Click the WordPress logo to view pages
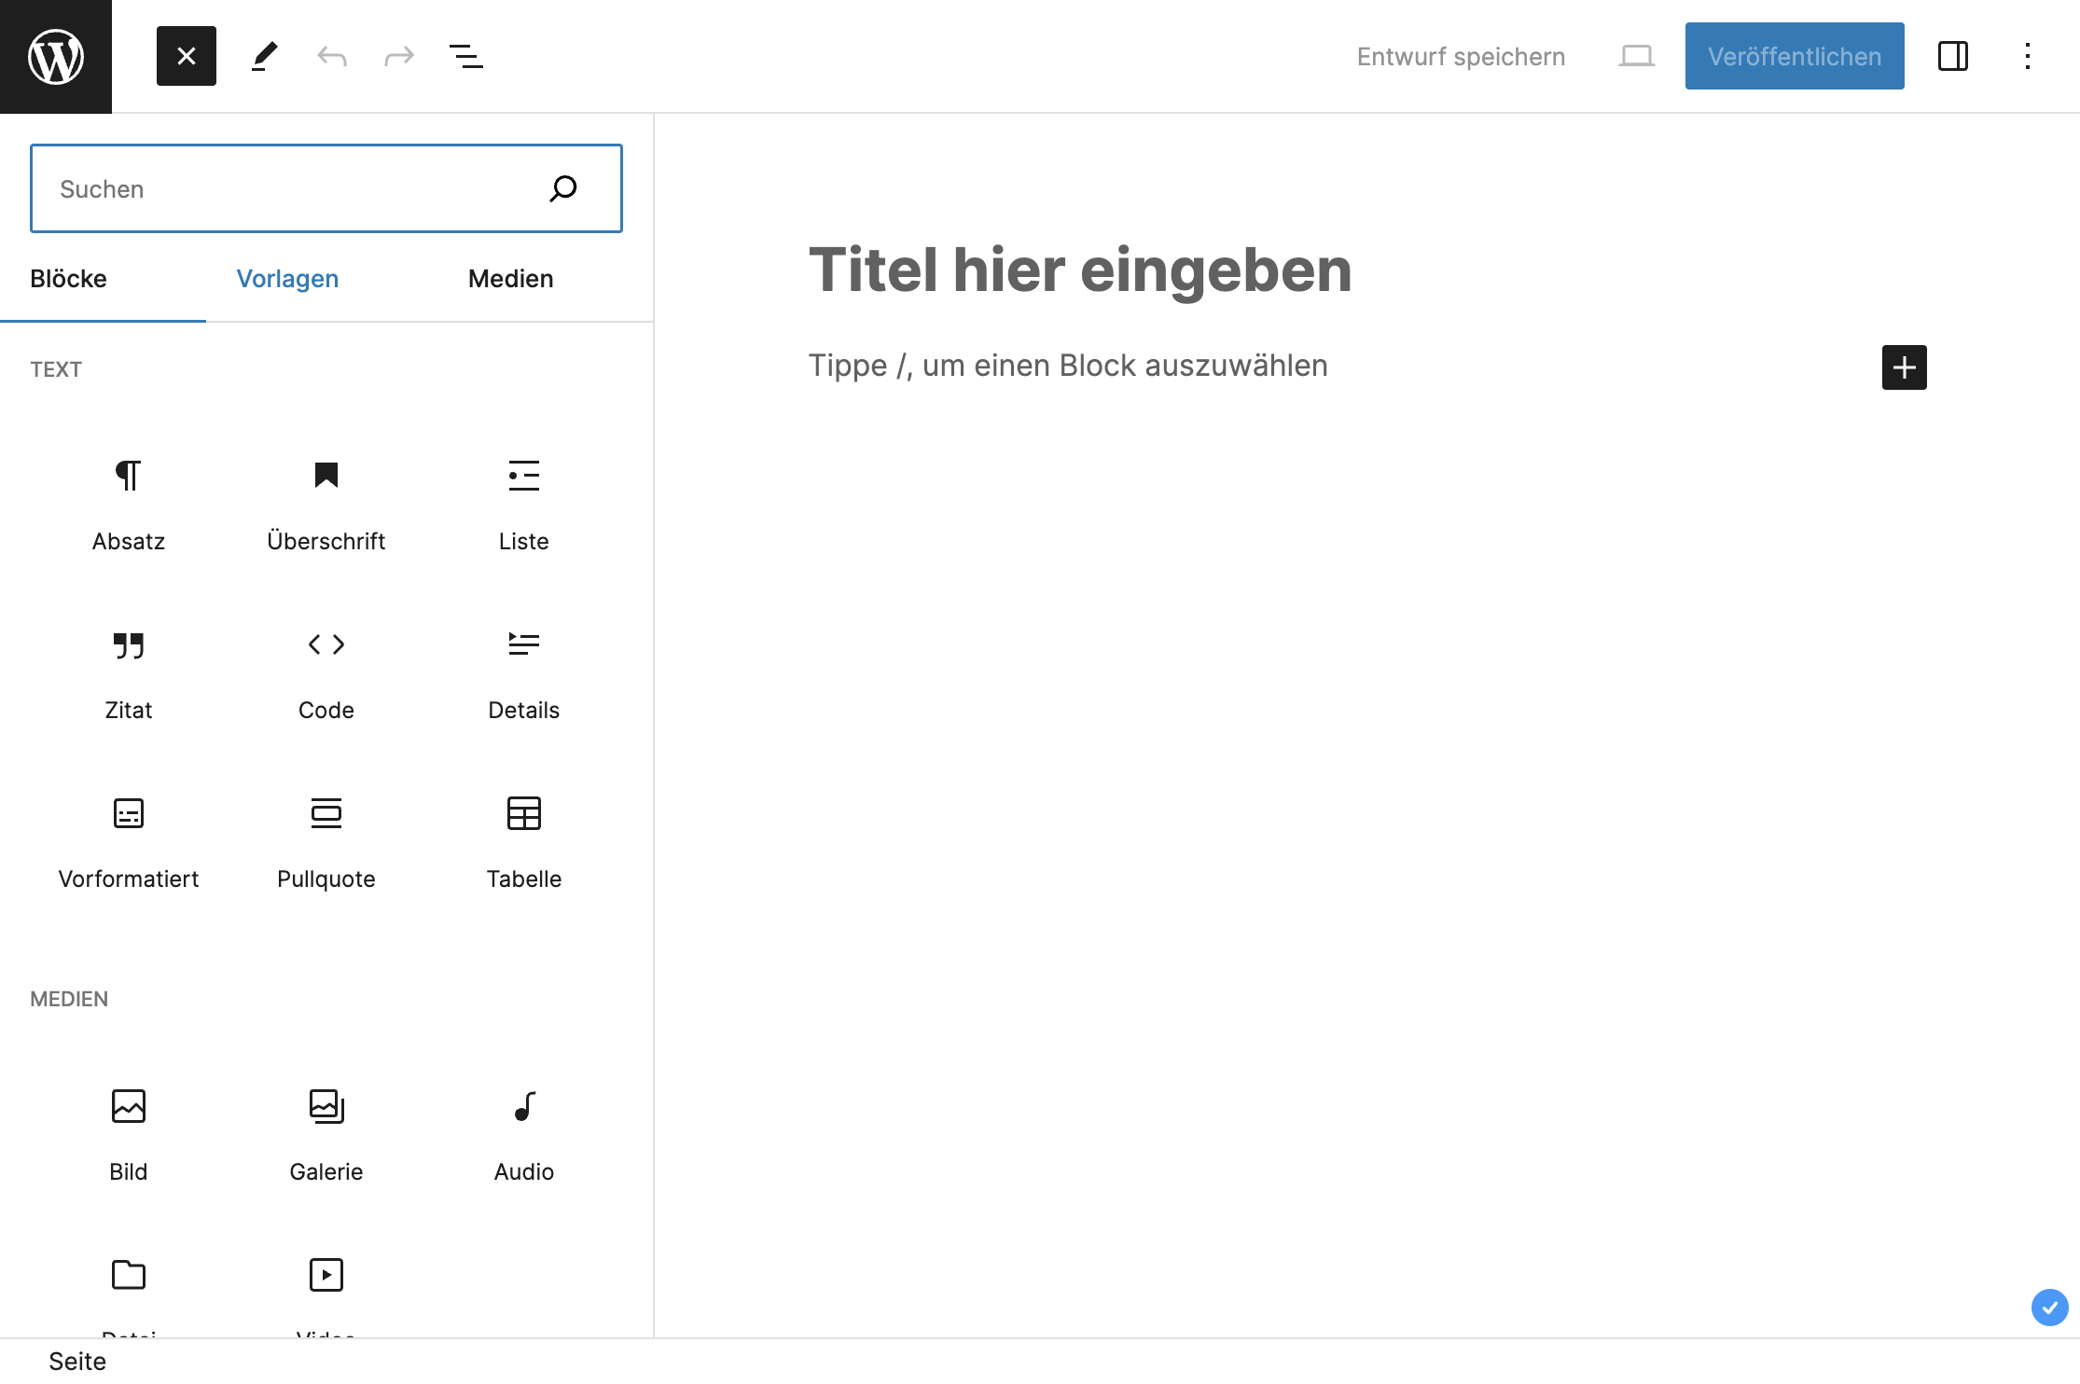This screenshot has height=1384, width=2080. point(56,56)
